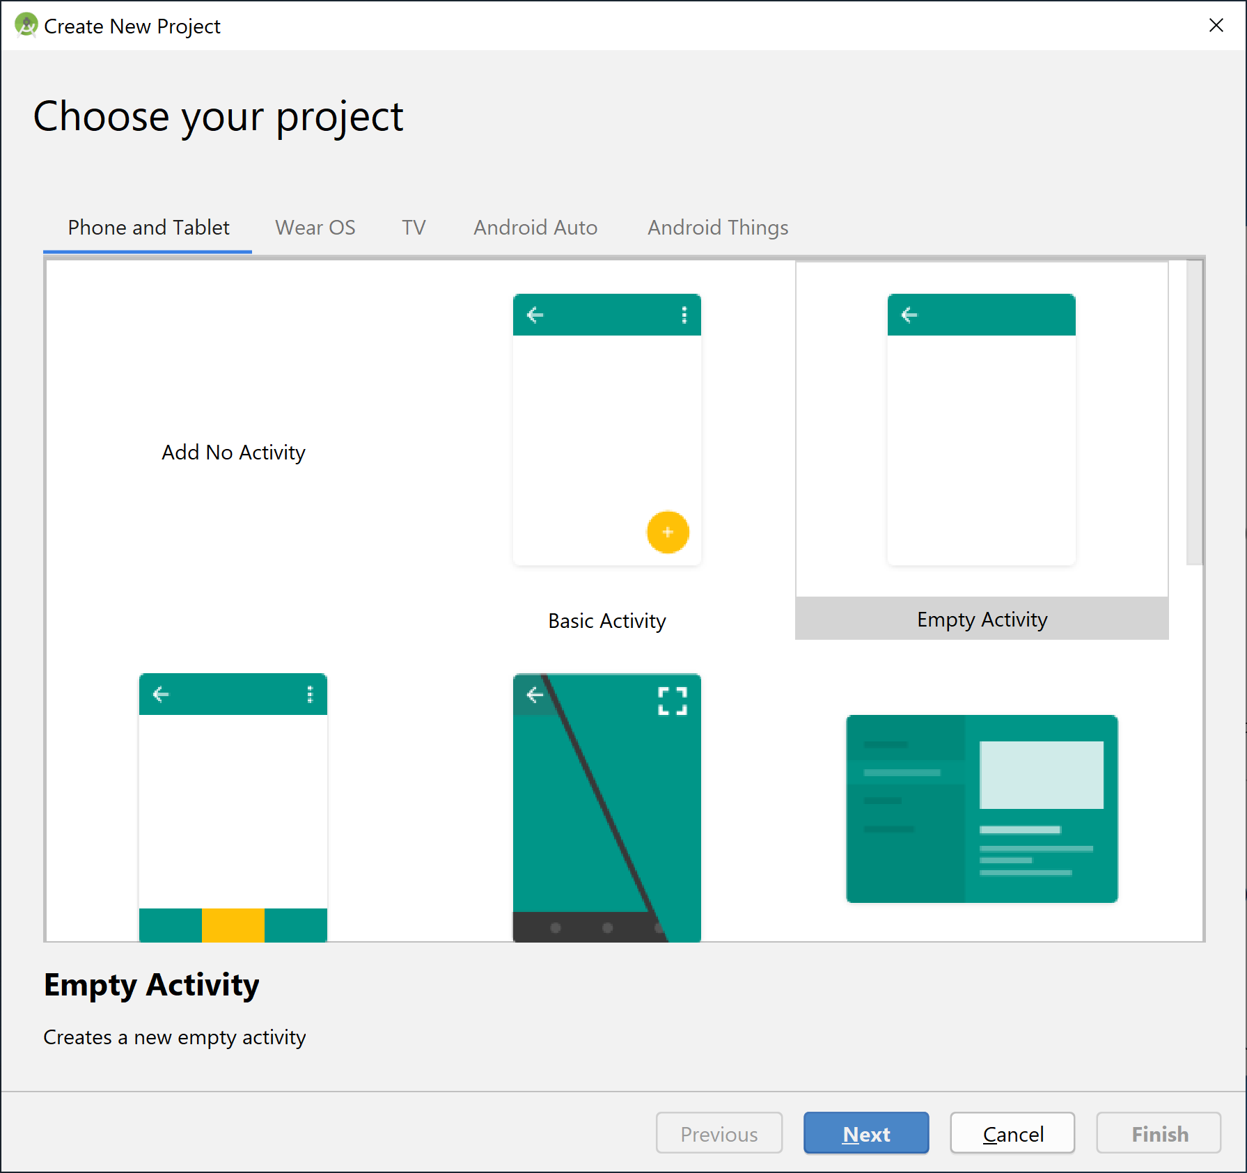The image size is (1247, 1173).
Task: Click the overflow dots in Bottom Navigation preview
Action: pyautogui.click(x=310, y=694)
